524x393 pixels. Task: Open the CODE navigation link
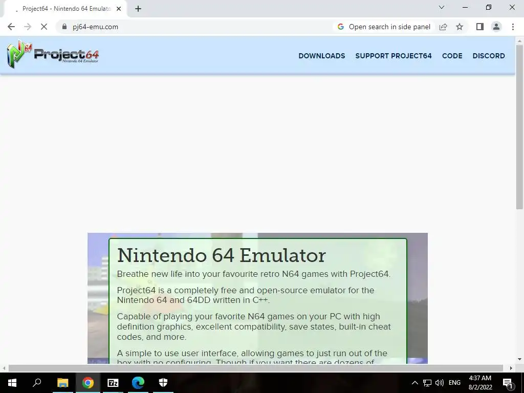coord(452,56)
